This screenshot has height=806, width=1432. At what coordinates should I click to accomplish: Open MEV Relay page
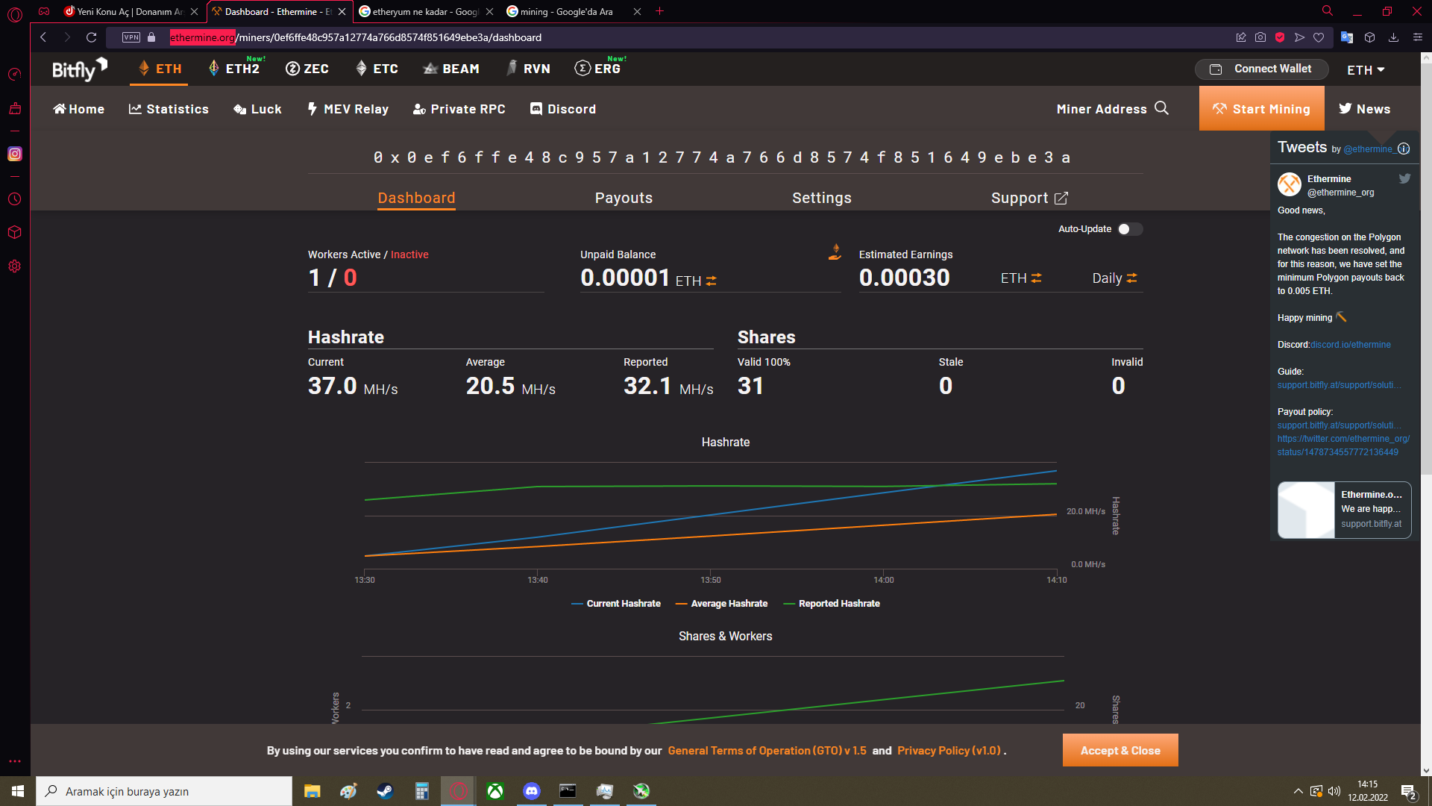348,109
